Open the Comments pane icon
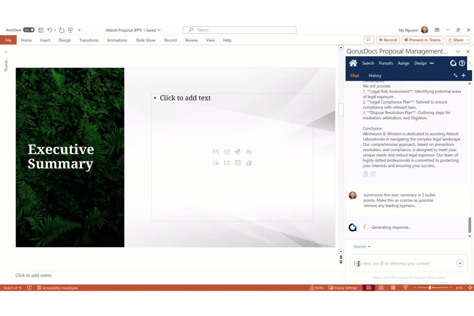 coord(369,40)
